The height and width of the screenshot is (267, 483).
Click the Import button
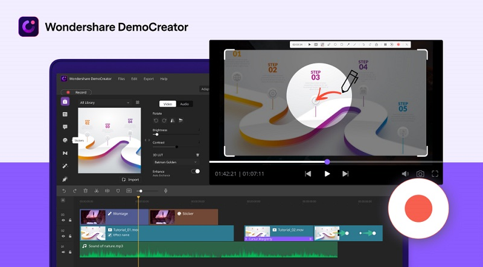tap(130, 180)
